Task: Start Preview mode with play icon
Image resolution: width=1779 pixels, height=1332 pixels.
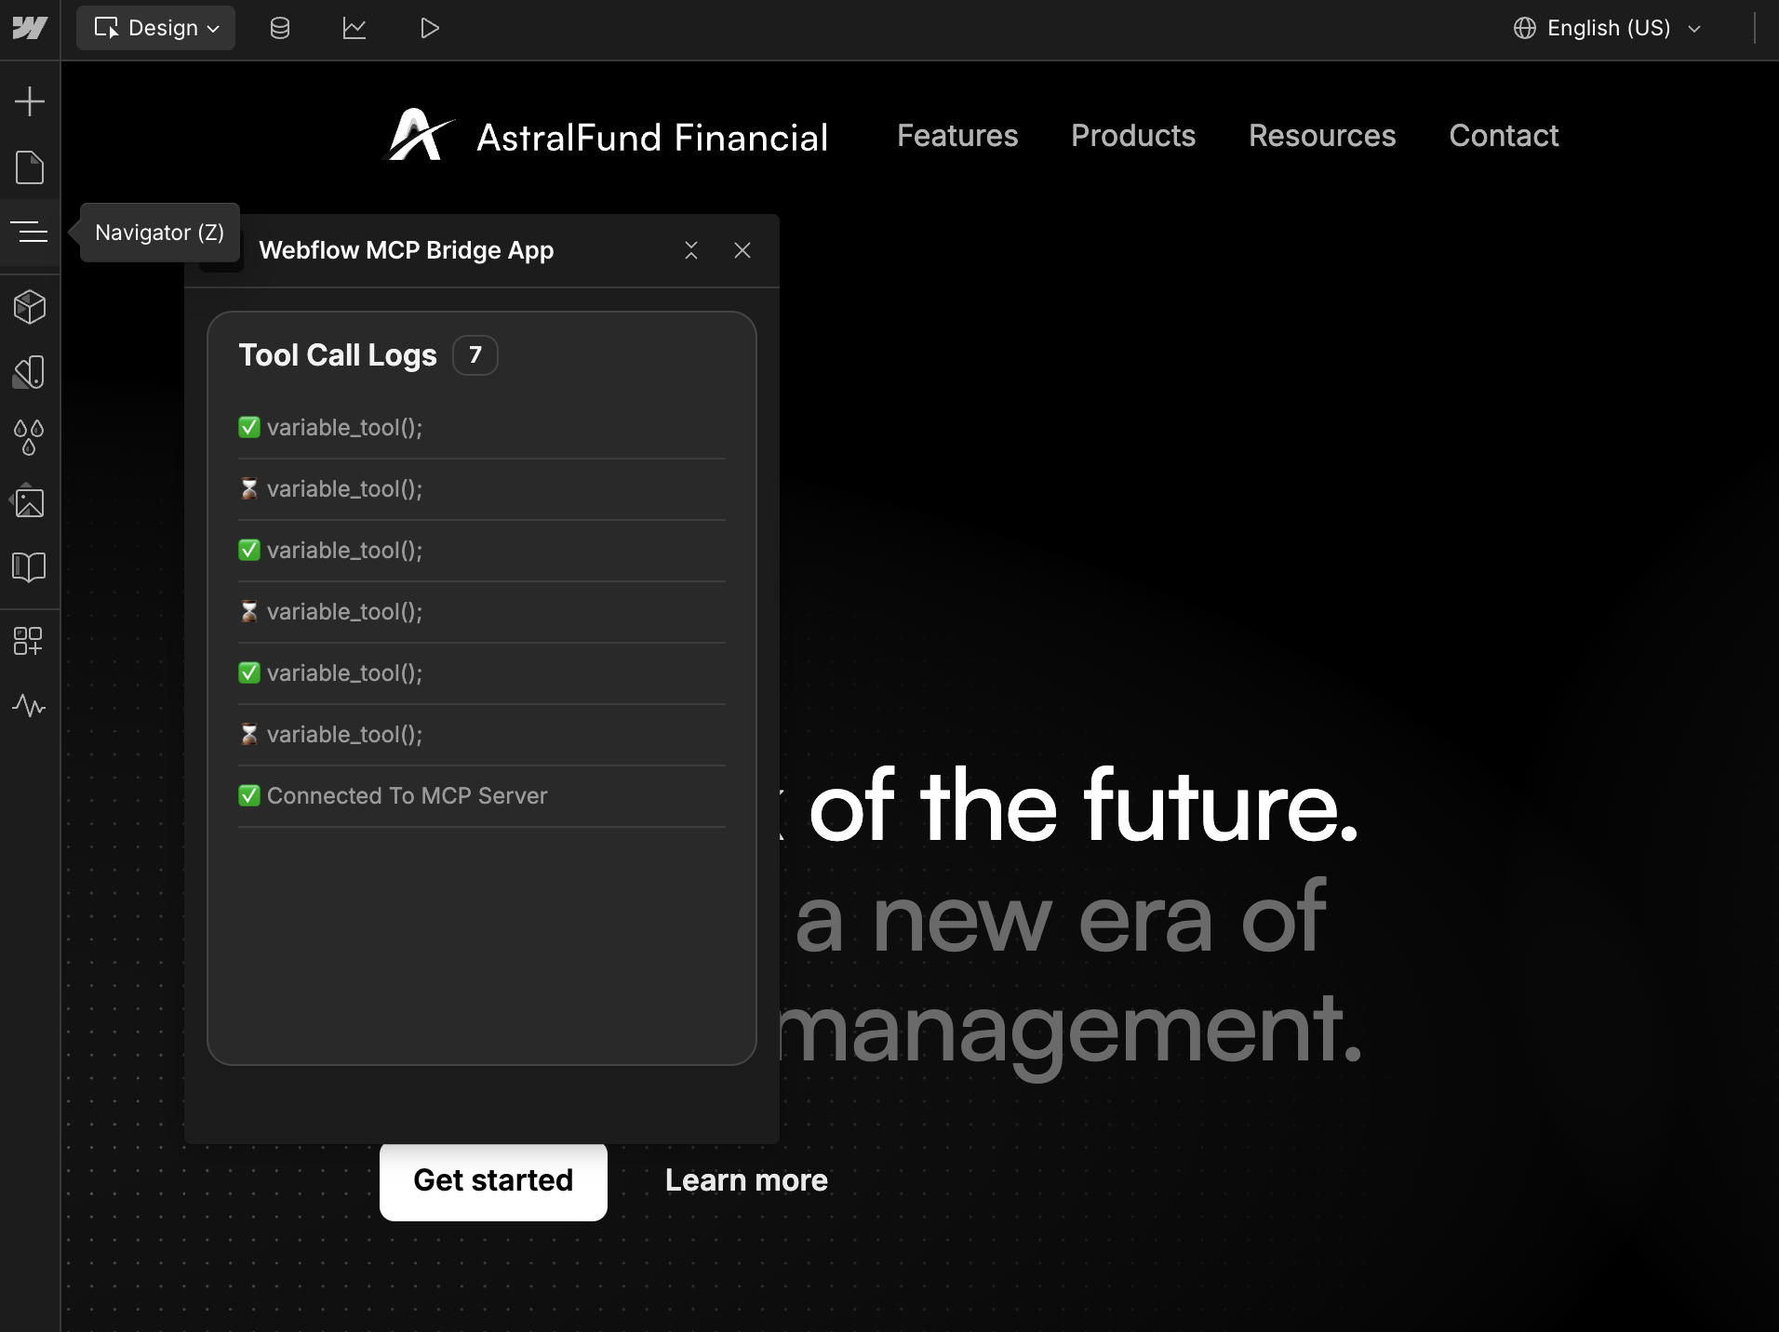Action: click(x=429, y=28)
